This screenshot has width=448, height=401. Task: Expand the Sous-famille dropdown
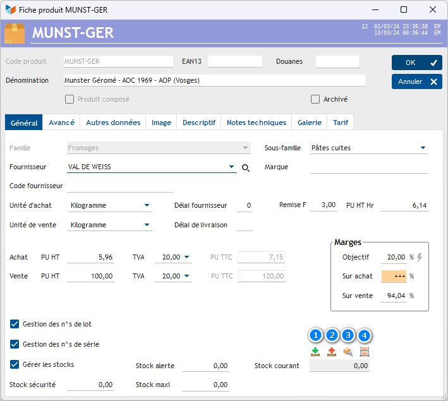tap(423, 148)
